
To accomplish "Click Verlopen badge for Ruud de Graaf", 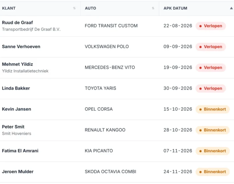I will pos(211,26).
